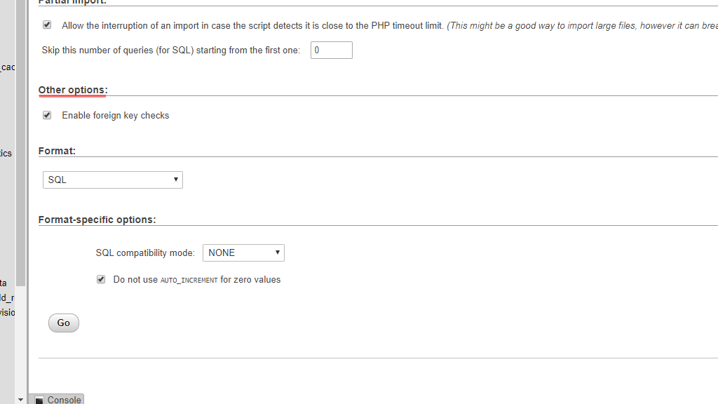Open the Format dropdown currently showing SQL
718x404 pixels.
112,180
